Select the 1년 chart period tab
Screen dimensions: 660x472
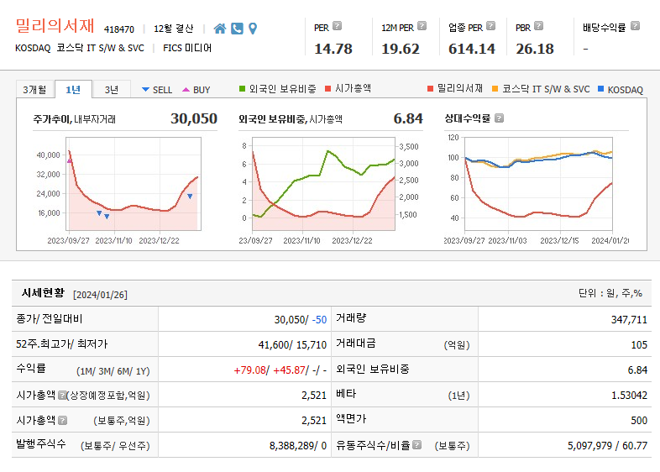click(x=73, y=90)
